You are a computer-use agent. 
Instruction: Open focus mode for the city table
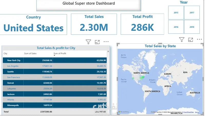pyautogui.click(x=97, y=42)
